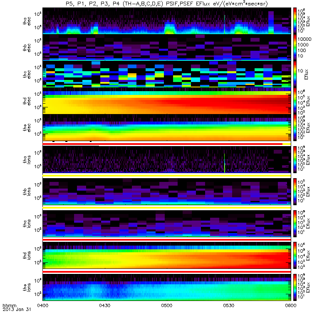312x333 pixels.
Task: Click the 0530 time axis label
Action: [229, 306]
